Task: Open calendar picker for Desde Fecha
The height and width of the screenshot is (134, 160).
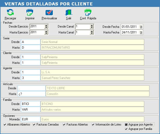Action: [141, 27]
